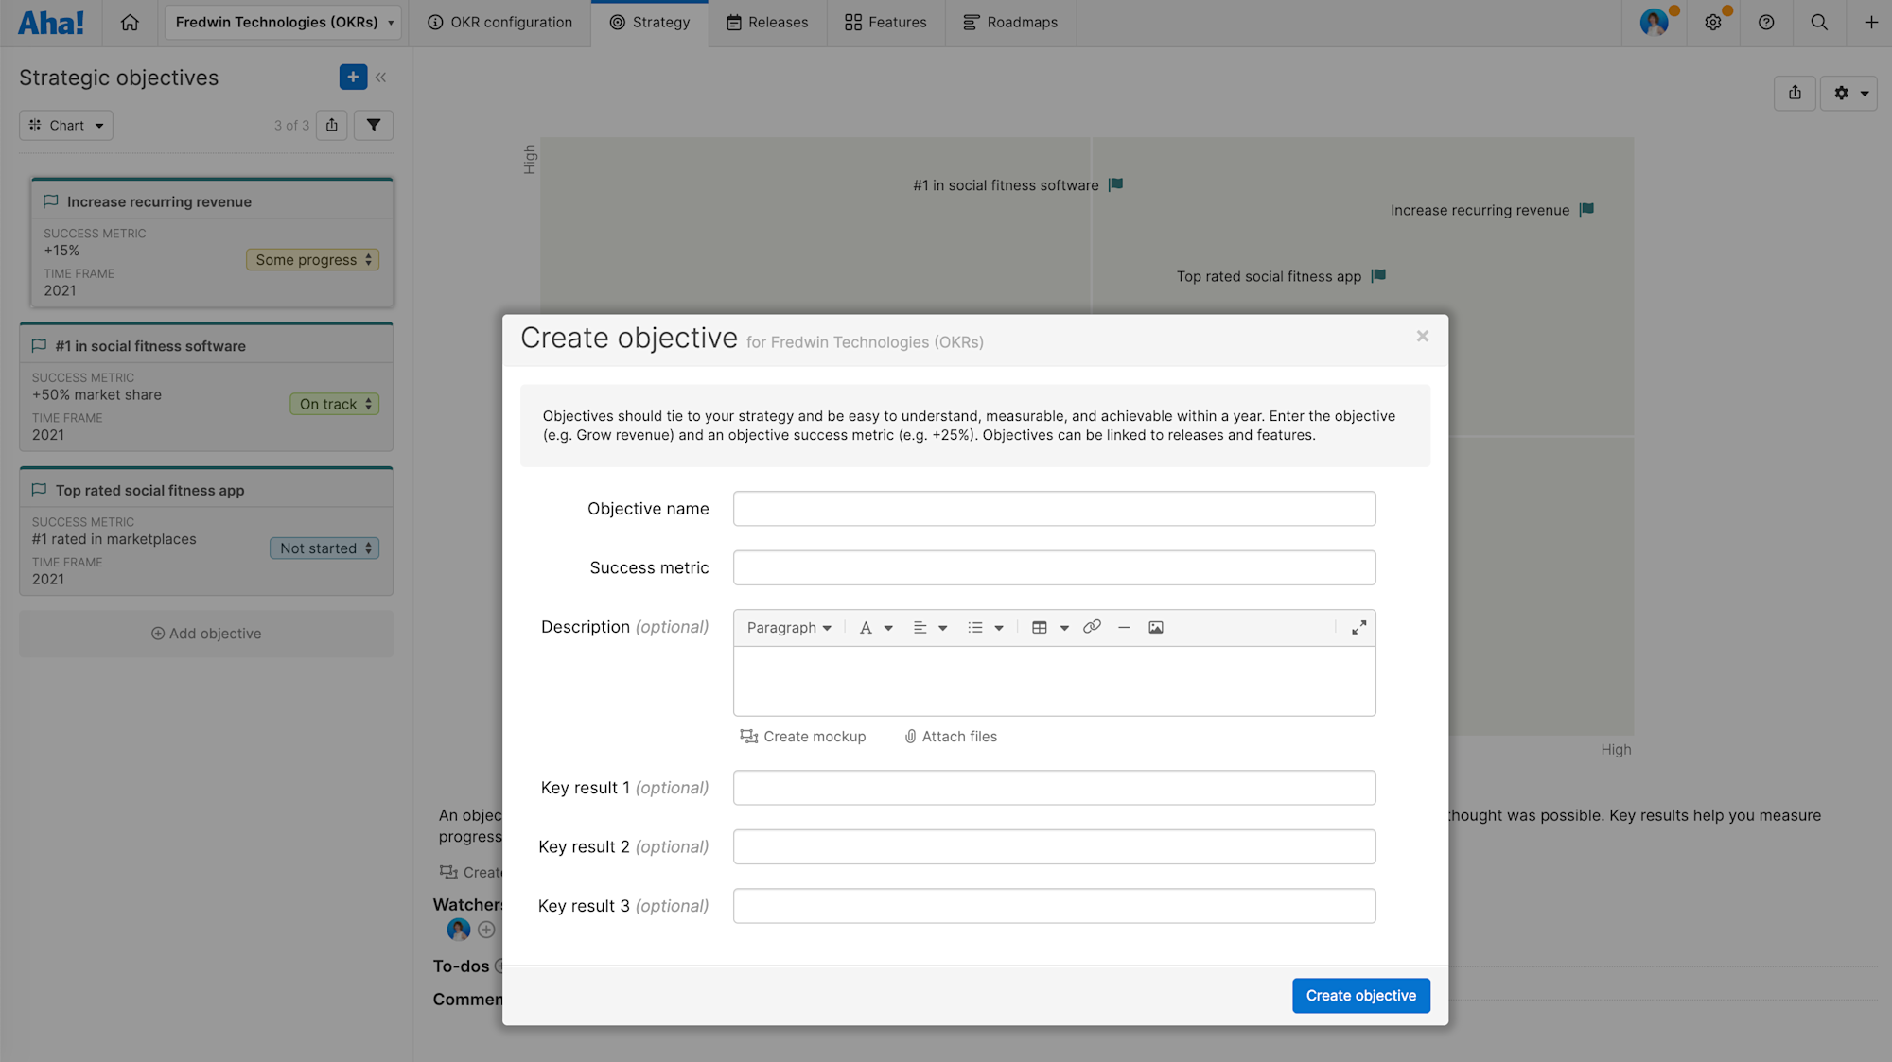
Task: Click into the Objective name field
Action: [x=1054, y=509]
